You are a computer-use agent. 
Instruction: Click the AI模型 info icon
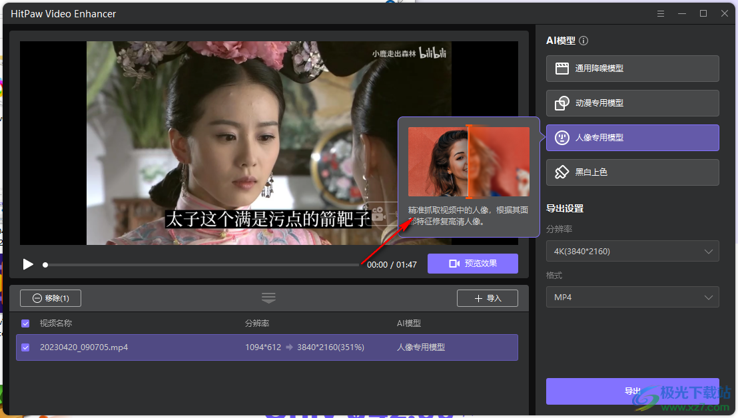583,41
